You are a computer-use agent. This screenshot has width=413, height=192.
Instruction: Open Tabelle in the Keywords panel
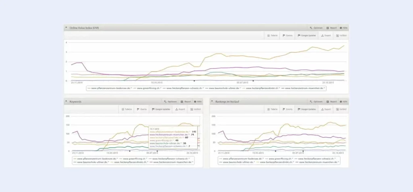(x=126, y=109)
